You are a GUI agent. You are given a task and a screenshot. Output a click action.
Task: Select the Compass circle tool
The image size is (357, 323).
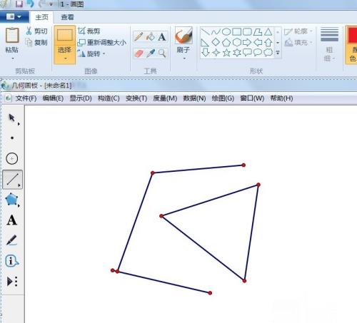click(12, 158)
